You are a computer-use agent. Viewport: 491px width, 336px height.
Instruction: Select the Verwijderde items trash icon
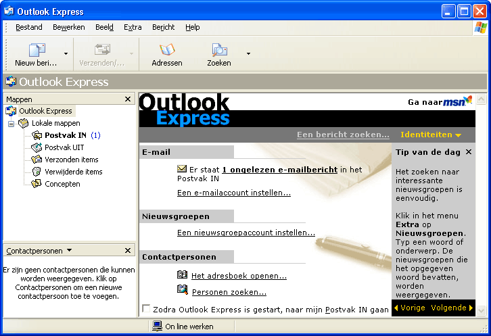[37, 172]
